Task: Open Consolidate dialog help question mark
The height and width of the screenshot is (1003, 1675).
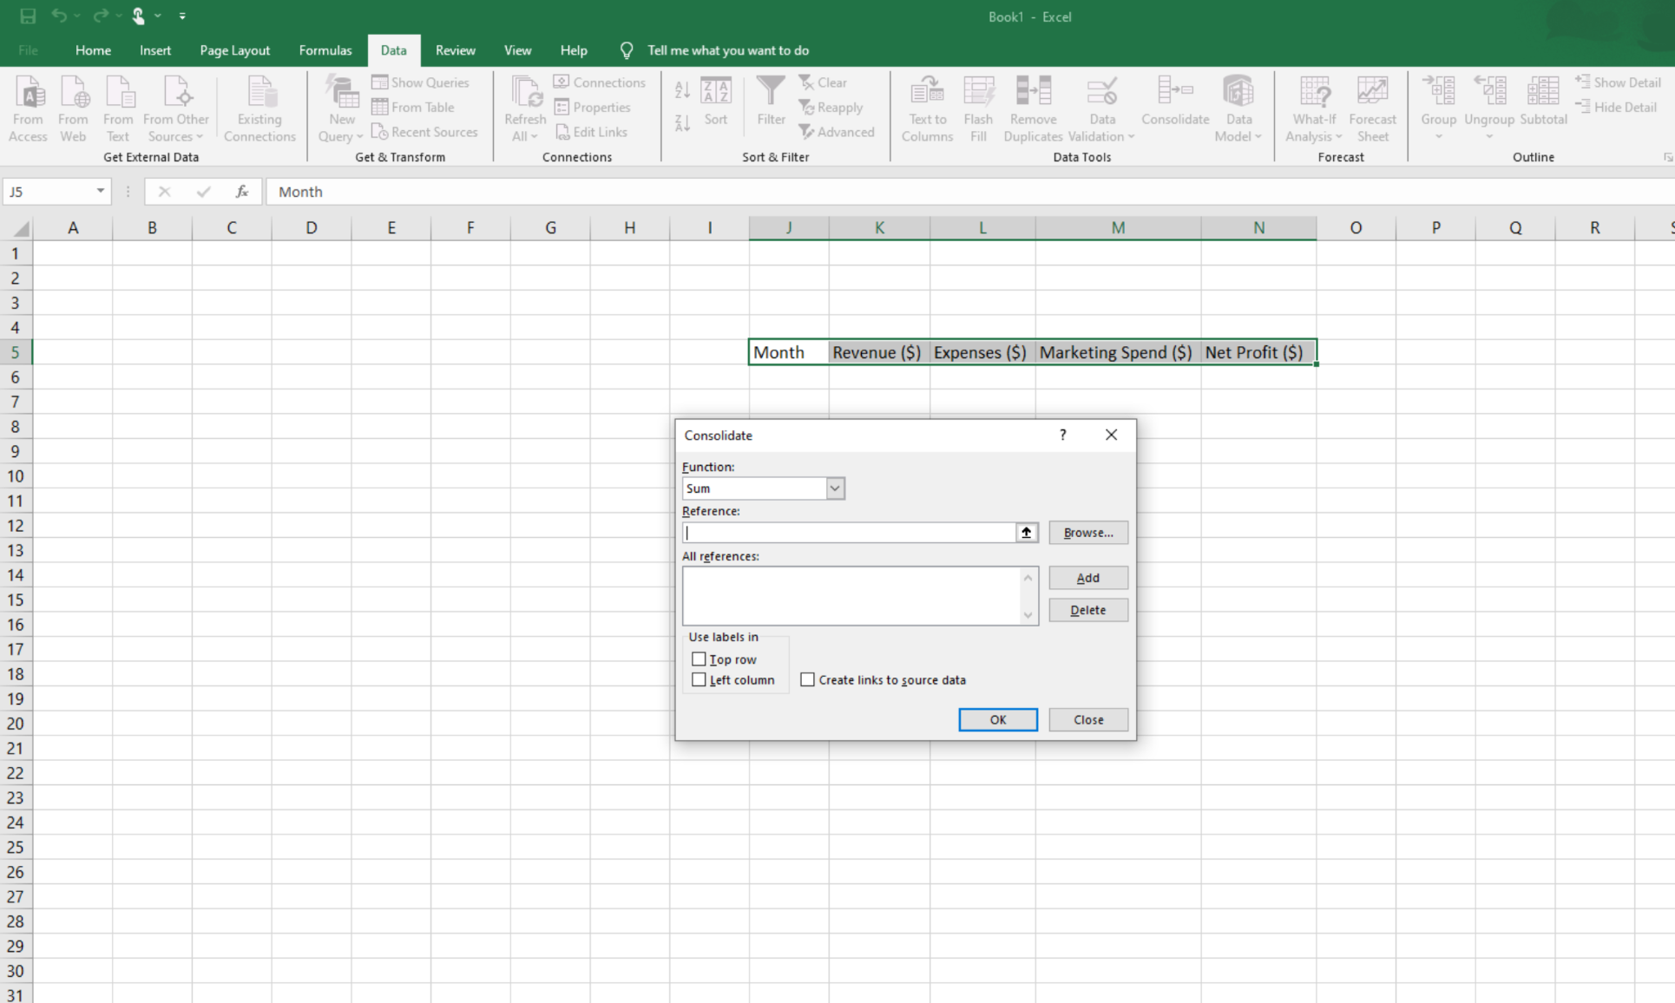Action: click(1062, 435)
